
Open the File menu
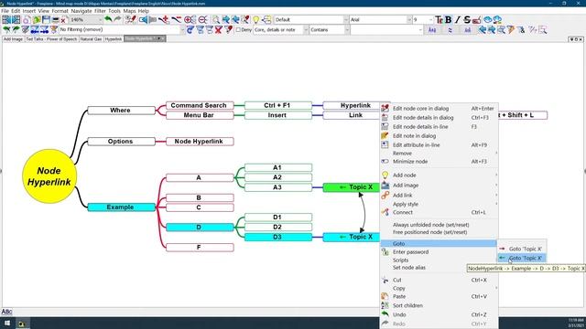pyautogui.click(x=5, y=11)
